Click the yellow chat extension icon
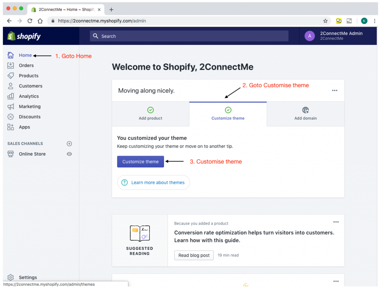Image resolution: width=380 pixels, height=288 pixels. 339,21
